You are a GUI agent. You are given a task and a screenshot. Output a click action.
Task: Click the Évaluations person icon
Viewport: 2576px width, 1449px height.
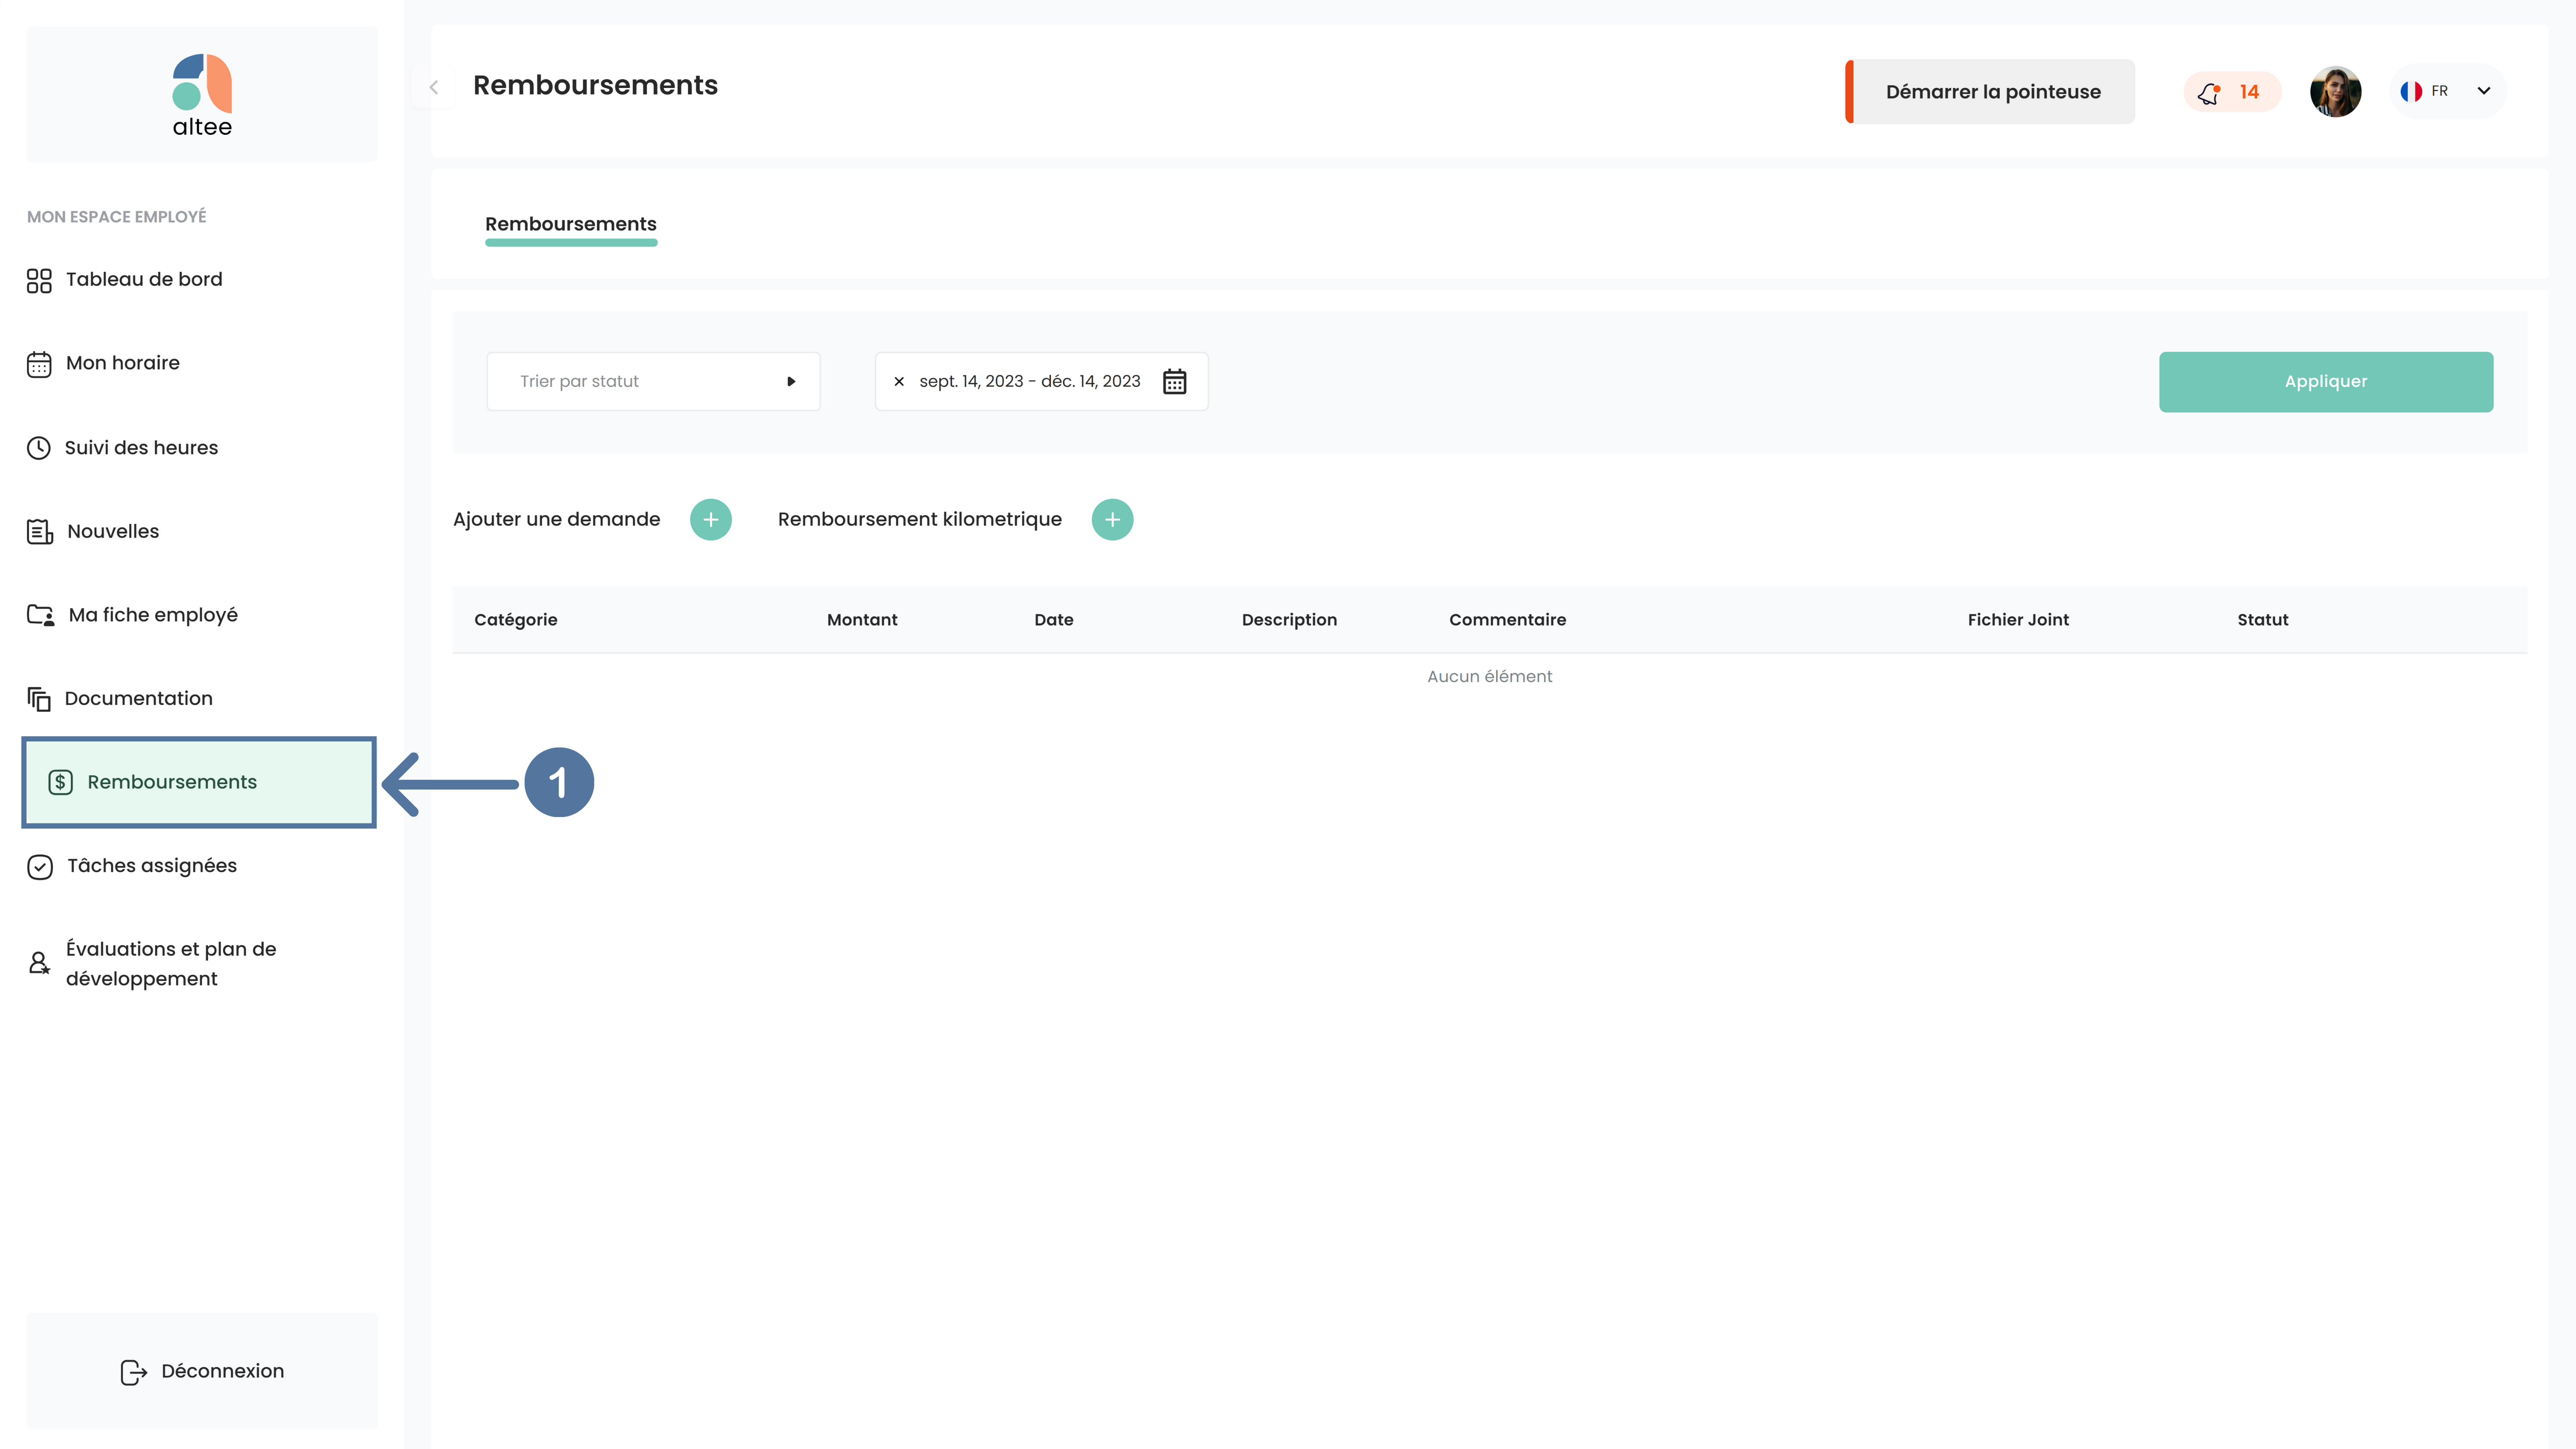tap(39, 963)
